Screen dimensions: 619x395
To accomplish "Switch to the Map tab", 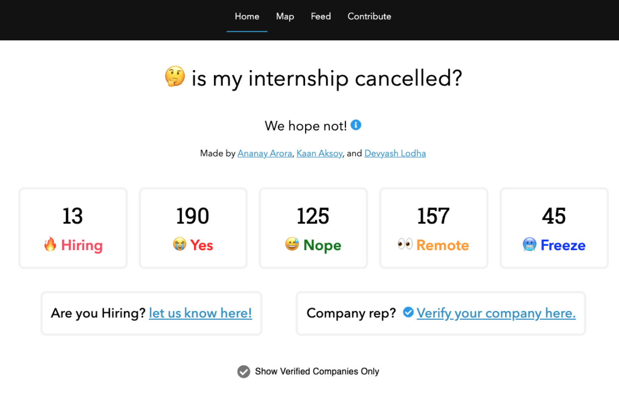I will pos(285,16).
